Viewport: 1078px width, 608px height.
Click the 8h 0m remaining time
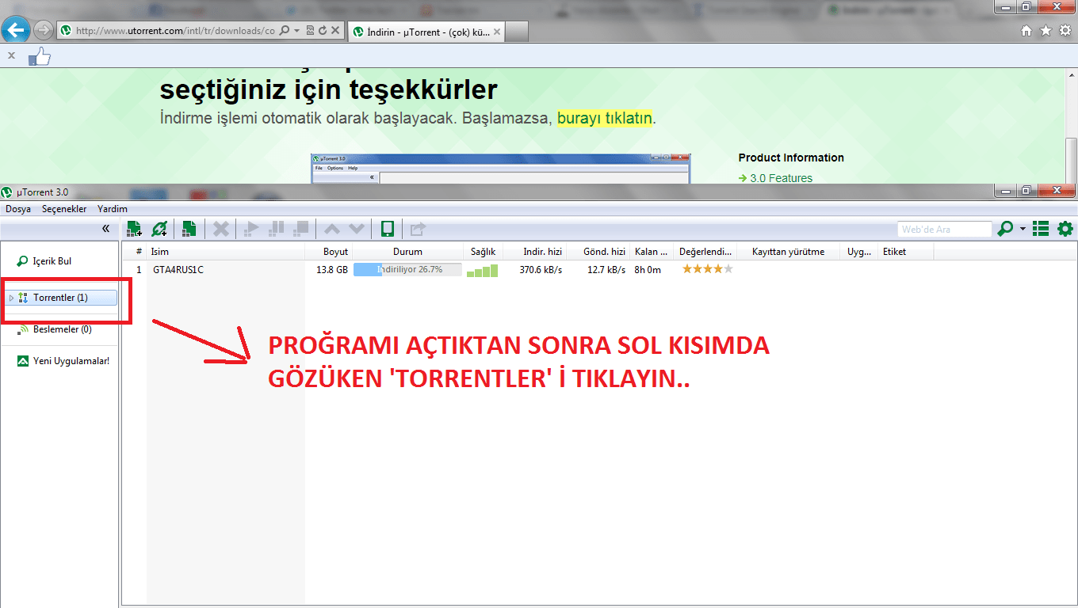point(648,270)
